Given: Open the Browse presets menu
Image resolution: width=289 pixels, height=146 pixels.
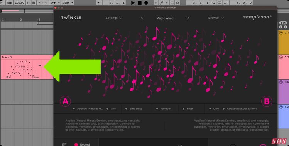Looking at the screenshot, I should pos(216,18).
